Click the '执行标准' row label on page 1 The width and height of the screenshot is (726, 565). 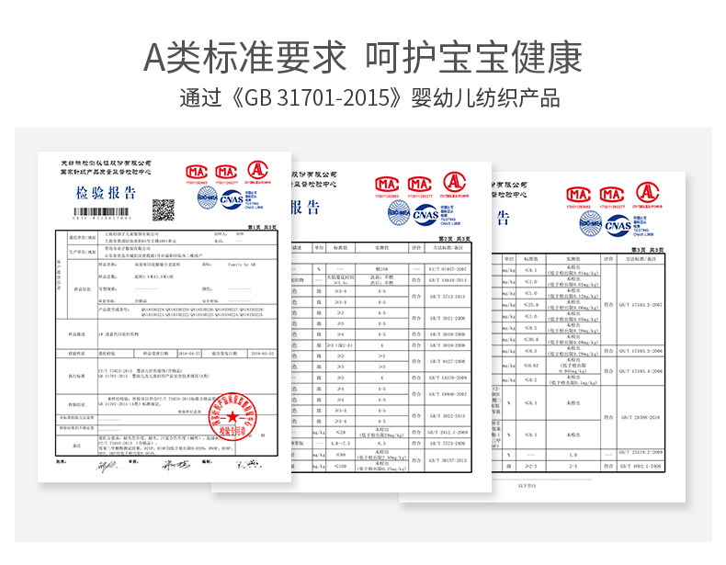click(x=76, y=376)
